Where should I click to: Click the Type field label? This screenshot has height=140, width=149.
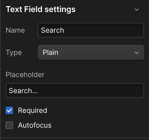pos(14,53)
